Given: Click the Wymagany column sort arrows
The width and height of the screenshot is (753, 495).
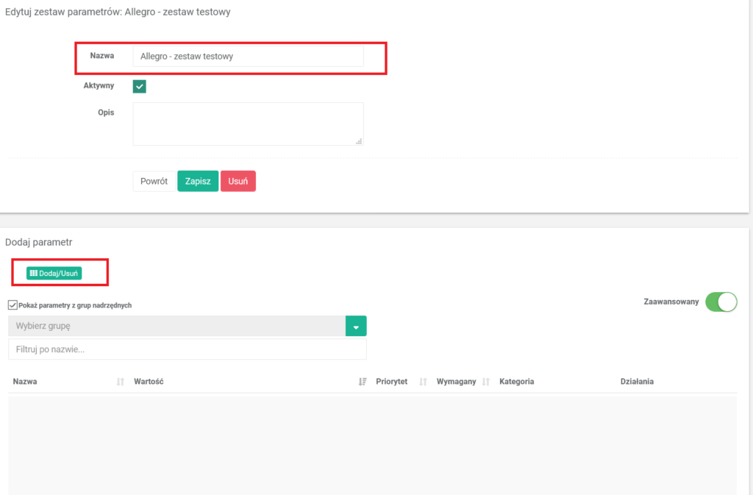Looking at the screenshot, I should 485,382.
